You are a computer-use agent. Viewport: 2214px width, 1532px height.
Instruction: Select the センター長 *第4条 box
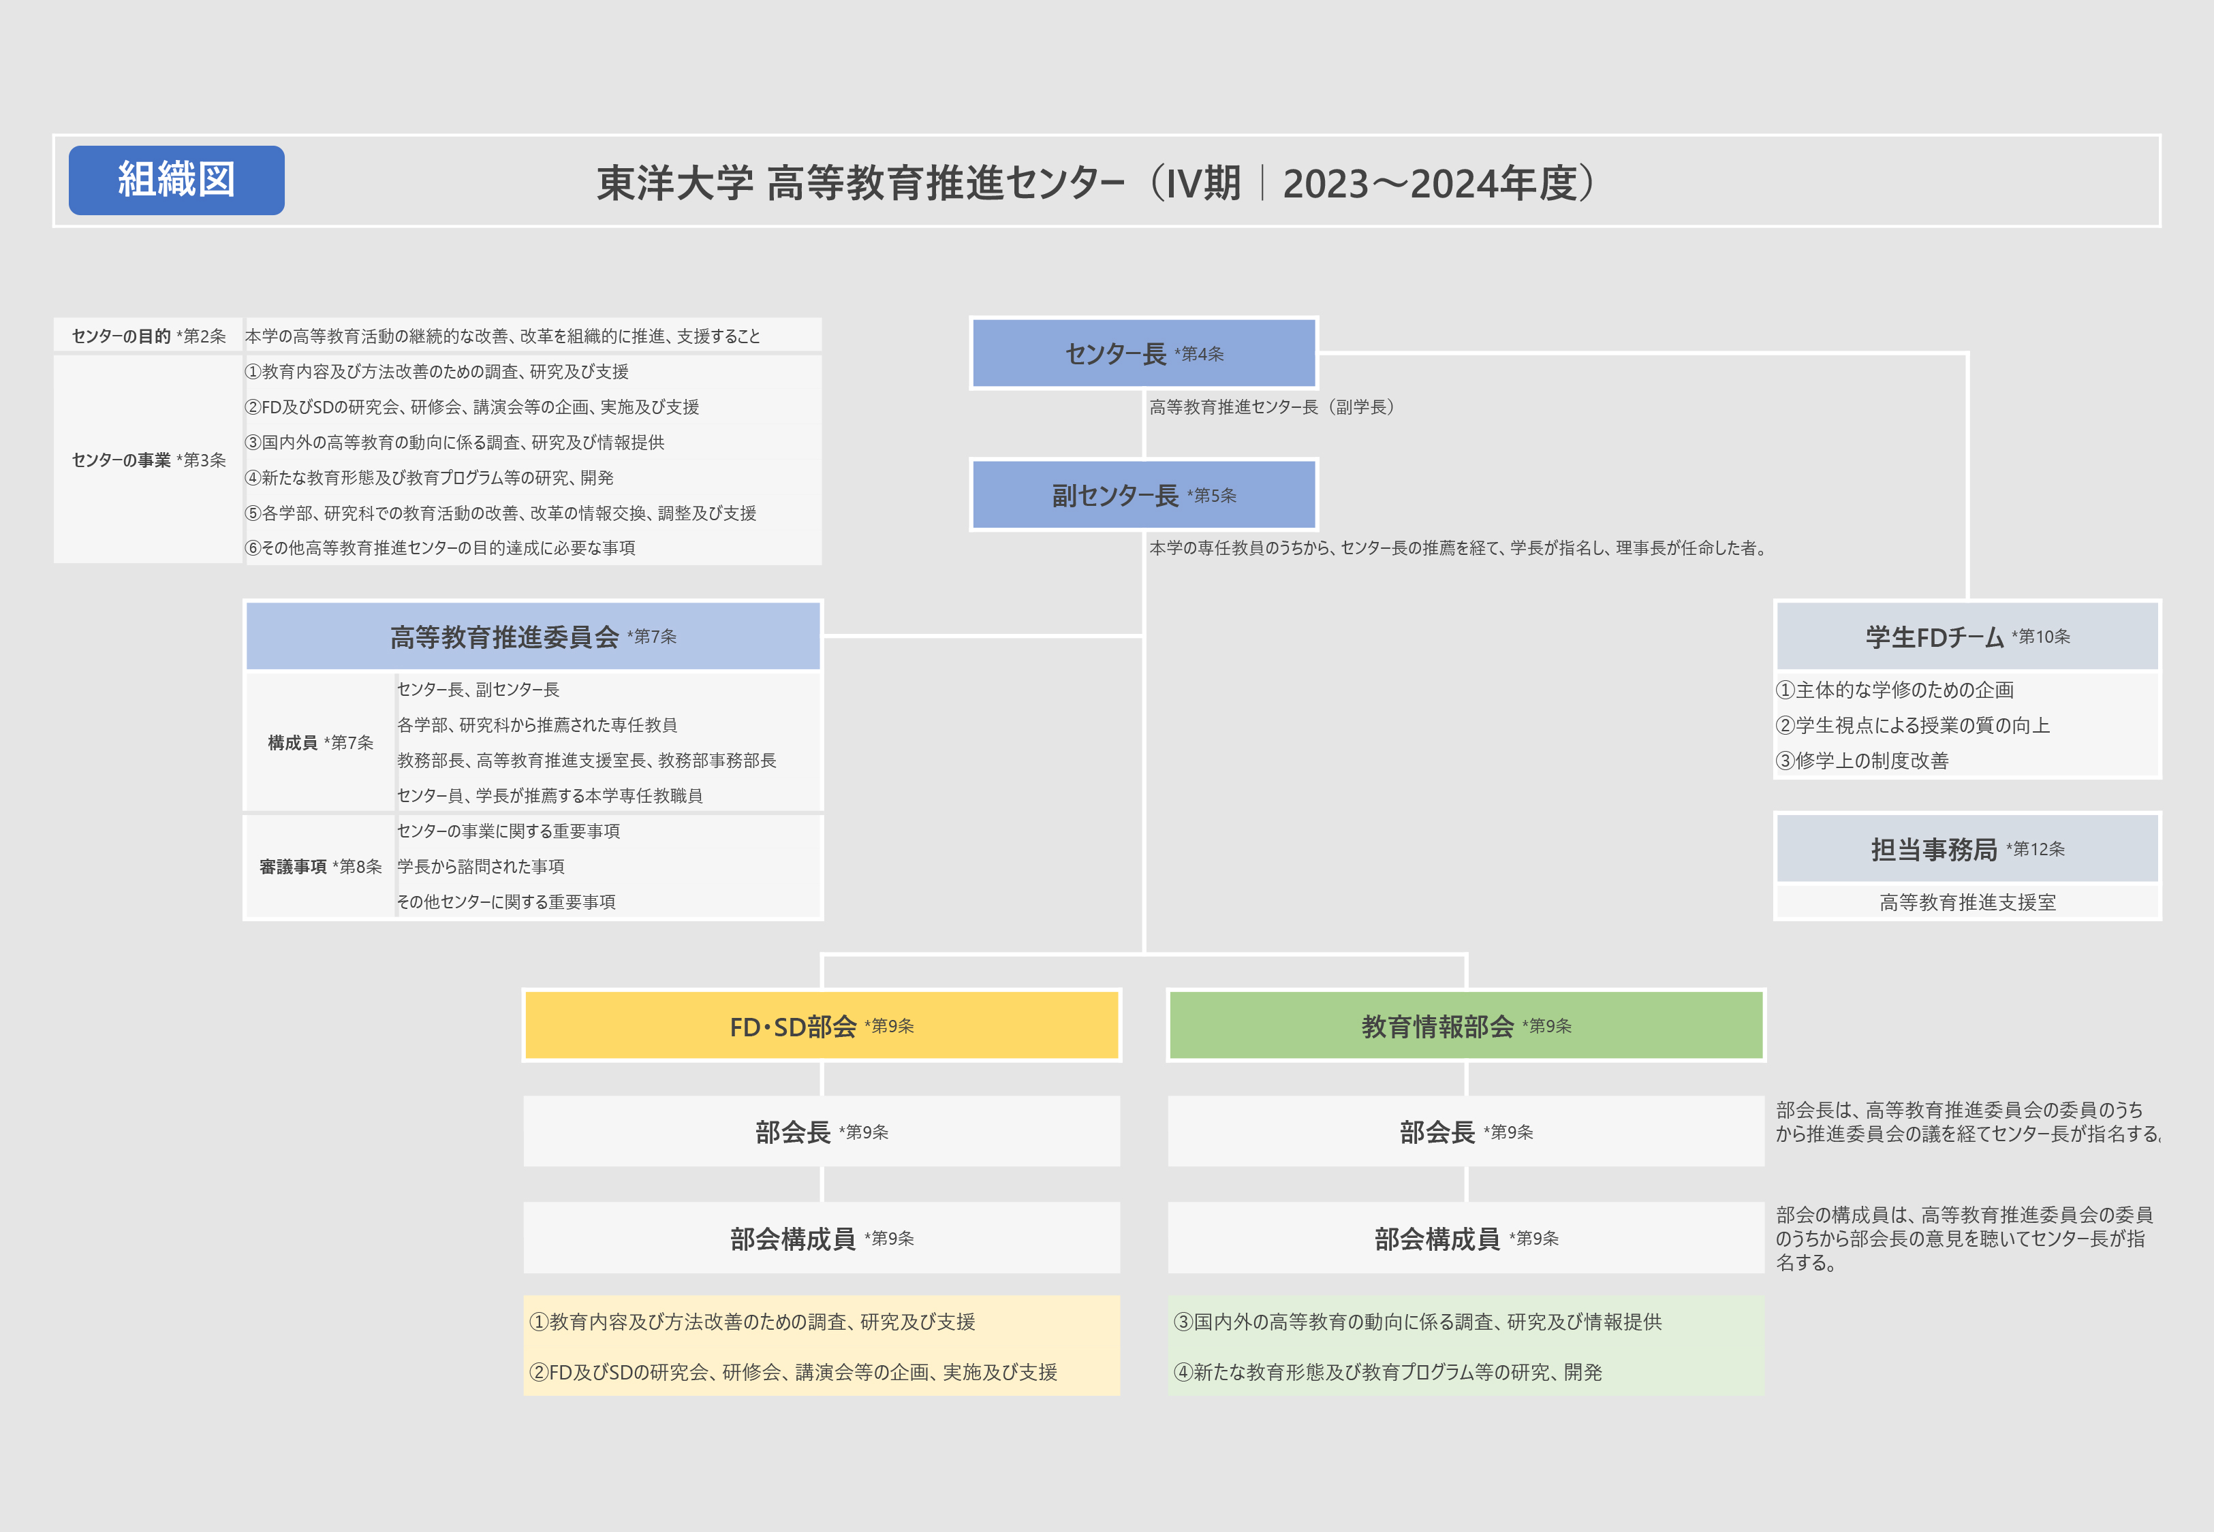(x=1144, y=353)
